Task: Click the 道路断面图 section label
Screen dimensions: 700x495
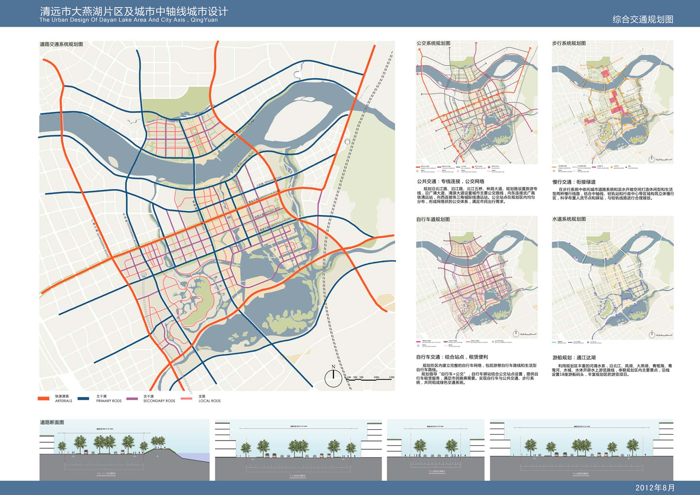Action: pyautogui.click(x=52, y=422)
